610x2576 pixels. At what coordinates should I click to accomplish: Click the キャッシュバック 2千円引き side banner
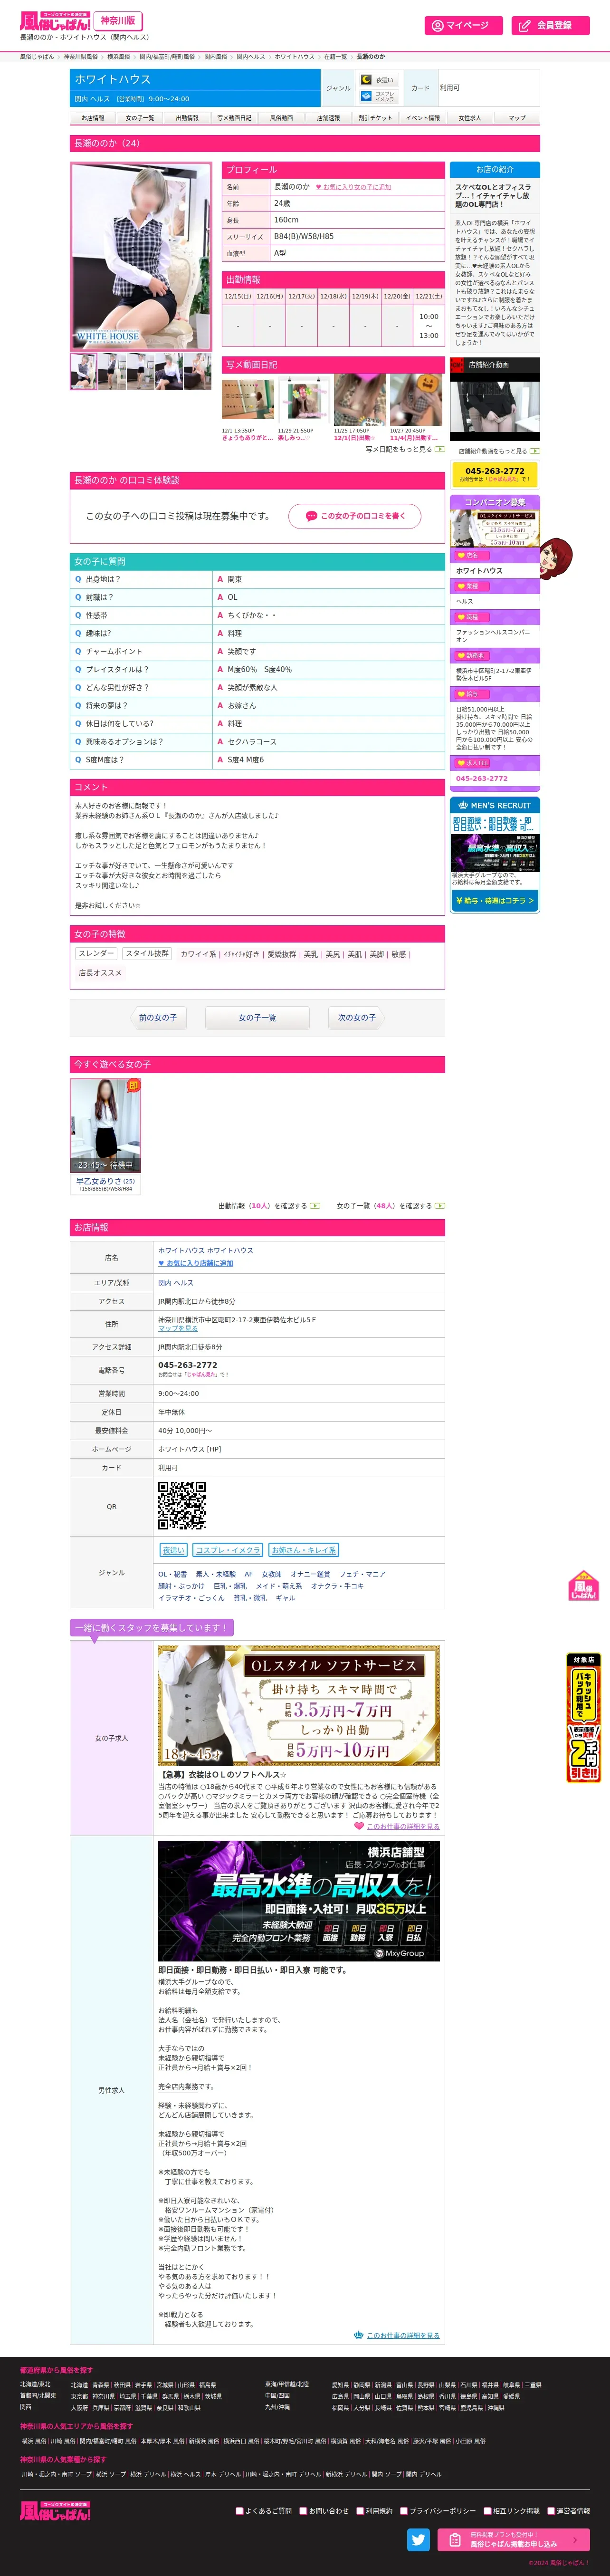pyautogui.click(x=583, y=1718)
